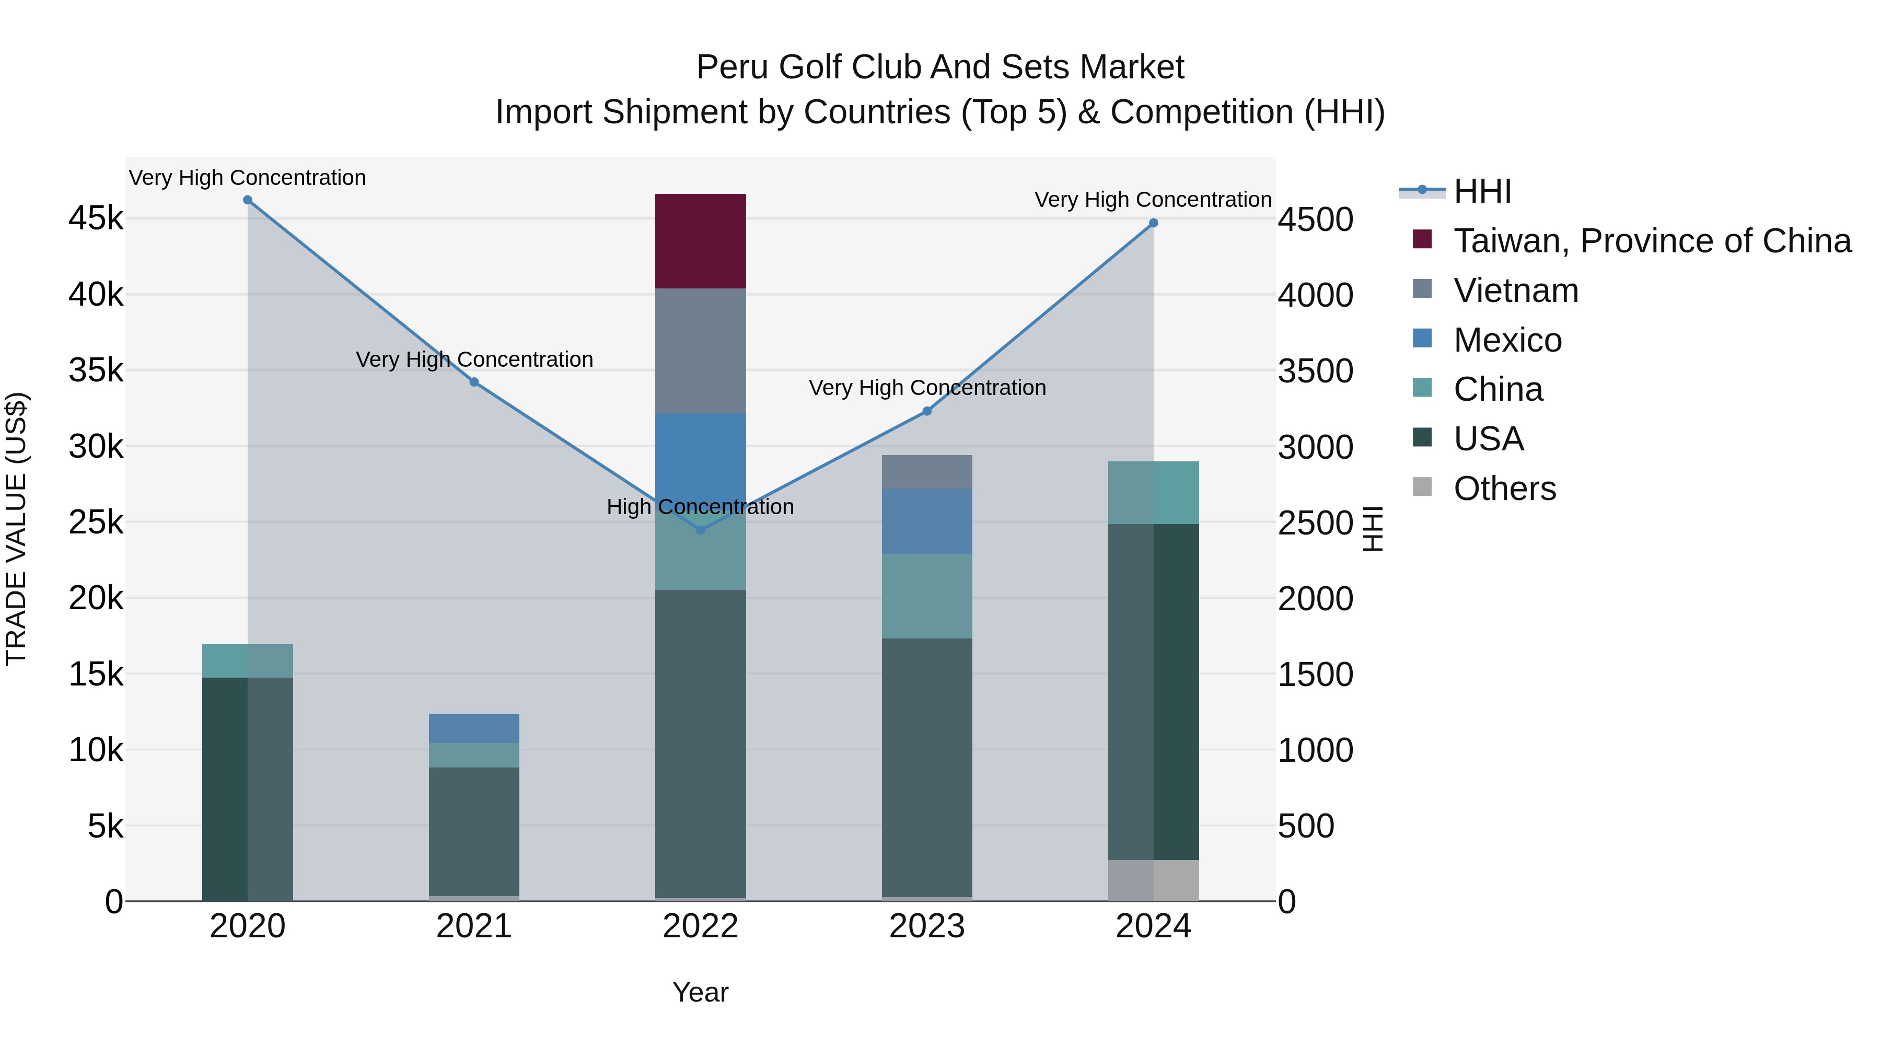Click the 4500 right axis tick label
The width and height of the screenshot is (1881, 1058).
(x=1315, y=220)
